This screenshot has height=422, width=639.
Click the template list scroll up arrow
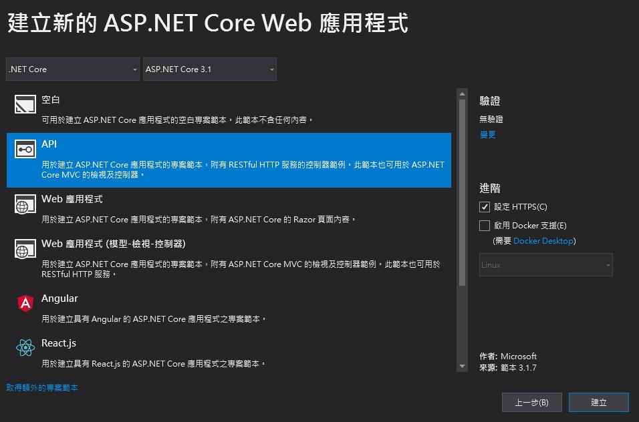click(462, 94)
